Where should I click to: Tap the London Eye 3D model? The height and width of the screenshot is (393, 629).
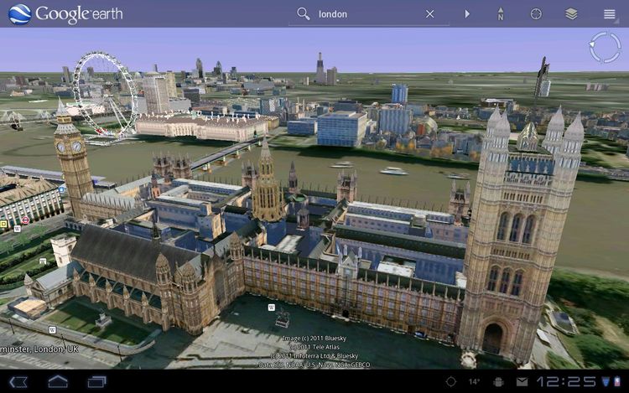click(x=104, y=92)
